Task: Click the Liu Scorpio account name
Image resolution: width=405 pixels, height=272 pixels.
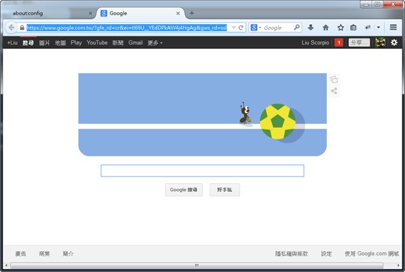Action: [315, 43]
